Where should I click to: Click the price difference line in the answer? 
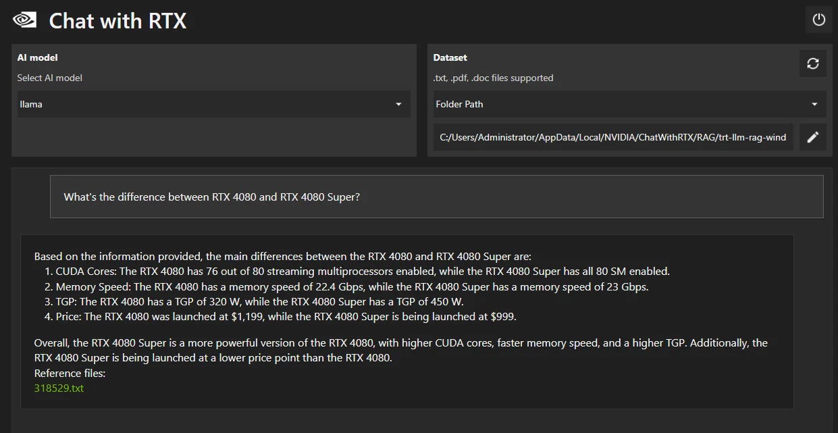pyautogui.click(x=280, y=316)
